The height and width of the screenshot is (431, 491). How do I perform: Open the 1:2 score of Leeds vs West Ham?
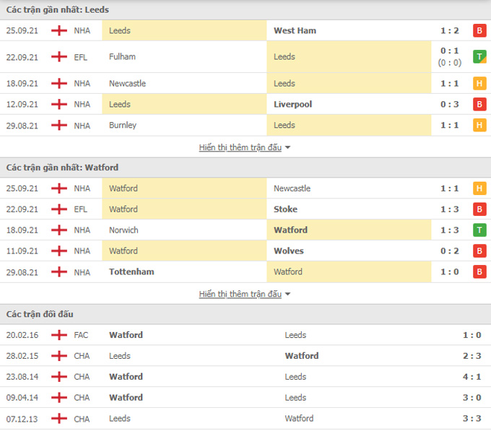pos(450,30)
